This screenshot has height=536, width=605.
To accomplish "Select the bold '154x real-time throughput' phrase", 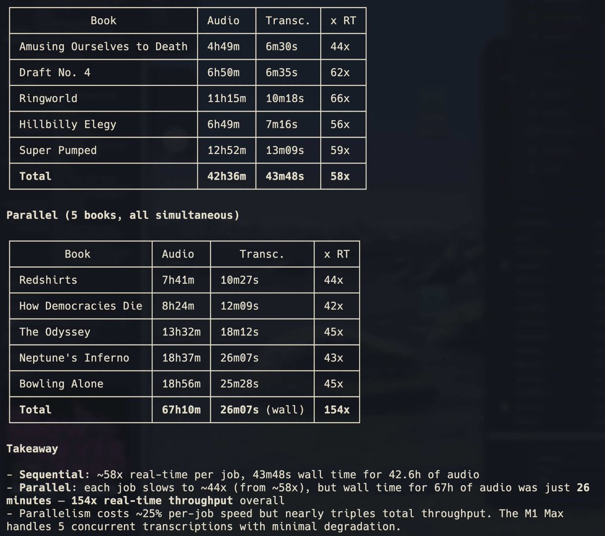I will [x=152, y=501].
